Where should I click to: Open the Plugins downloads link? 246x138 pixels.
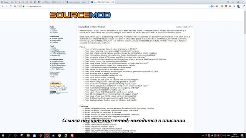pyautogui.click(x=55, y=42)
